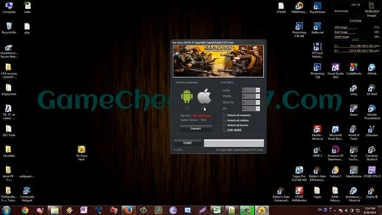Screen dimensions: 382x215
Task: Check Unlock all horses option
Action: [x=224, y=125]
